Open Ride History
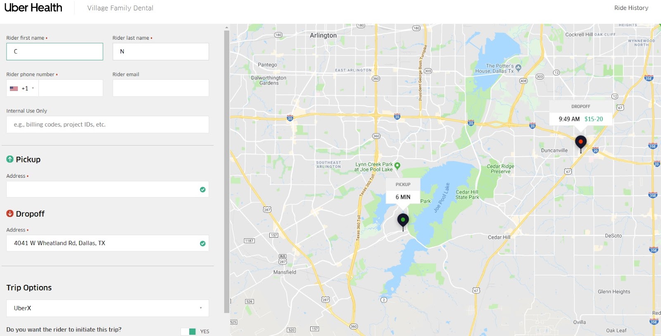Viewport: 661px width, 336px height. point(631,8)
